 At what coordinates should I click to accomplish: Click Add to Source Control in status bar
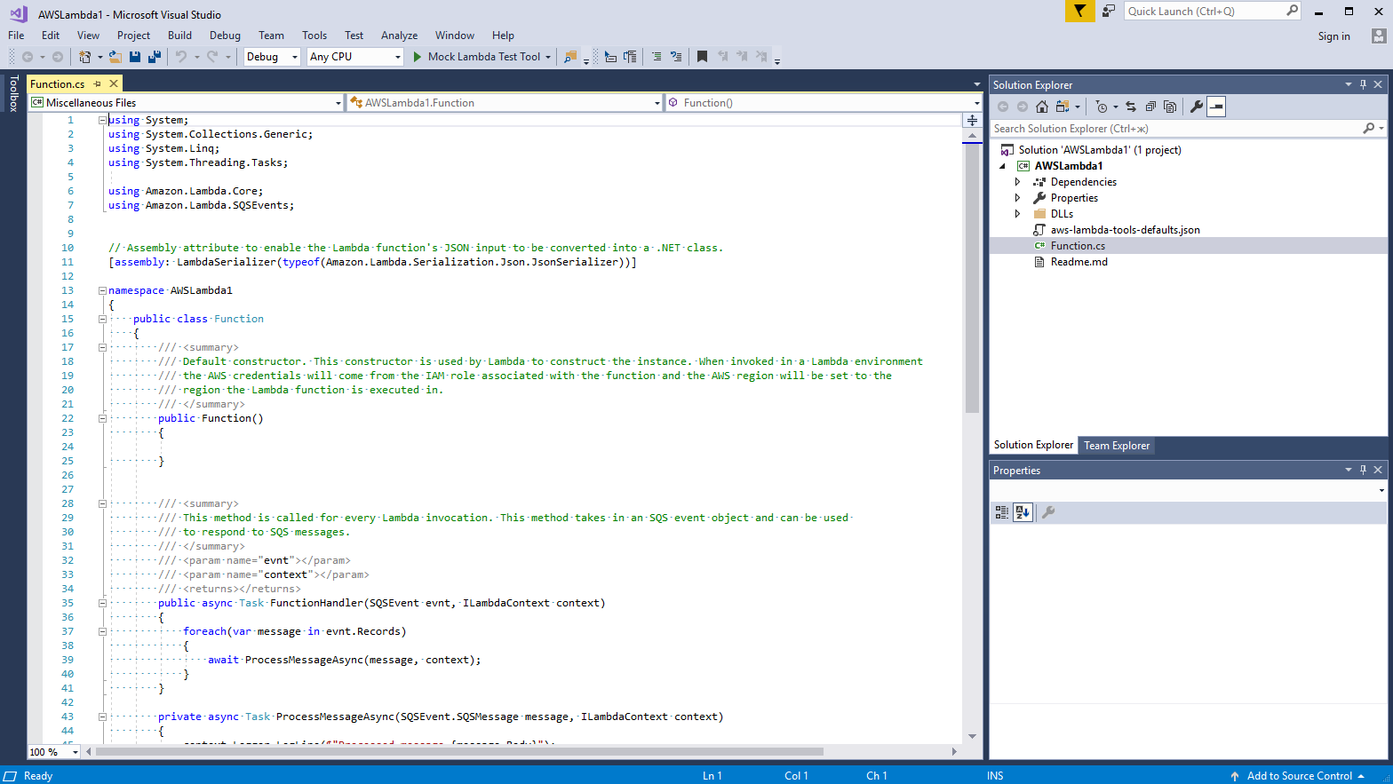[x=1299, y=776]
